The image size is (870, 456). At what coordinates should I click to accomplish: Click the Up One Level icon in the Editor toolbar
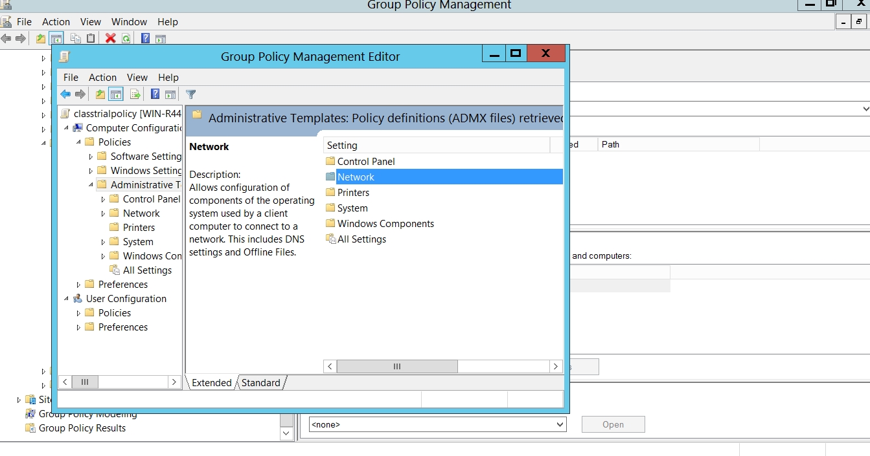point(100,94)
